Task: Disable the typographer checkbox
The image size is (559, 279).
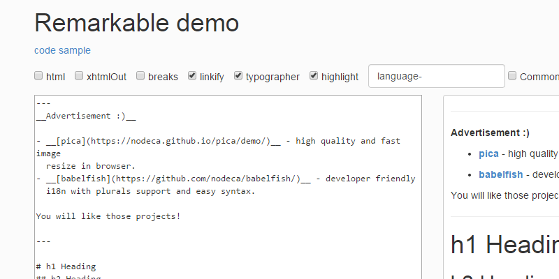Action: 239,76
